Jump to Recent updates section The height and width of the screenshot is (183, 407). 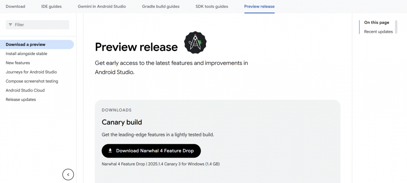point(378,32)
